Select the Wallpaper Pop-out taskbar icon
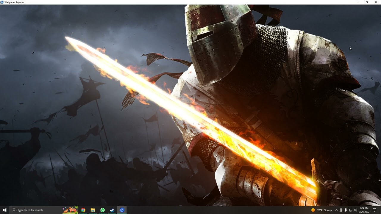This screenshot has height=214, width=381. point(122,210)
